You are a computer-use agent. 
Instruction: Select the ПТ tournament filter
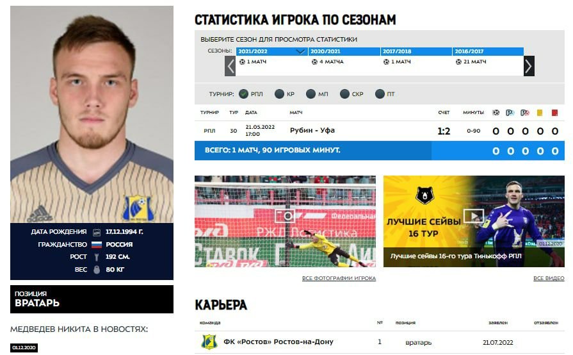coord(380,94)
